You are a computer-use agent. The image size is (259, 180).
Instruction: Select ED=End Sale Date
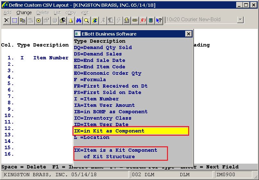click(x=99, y=61)
